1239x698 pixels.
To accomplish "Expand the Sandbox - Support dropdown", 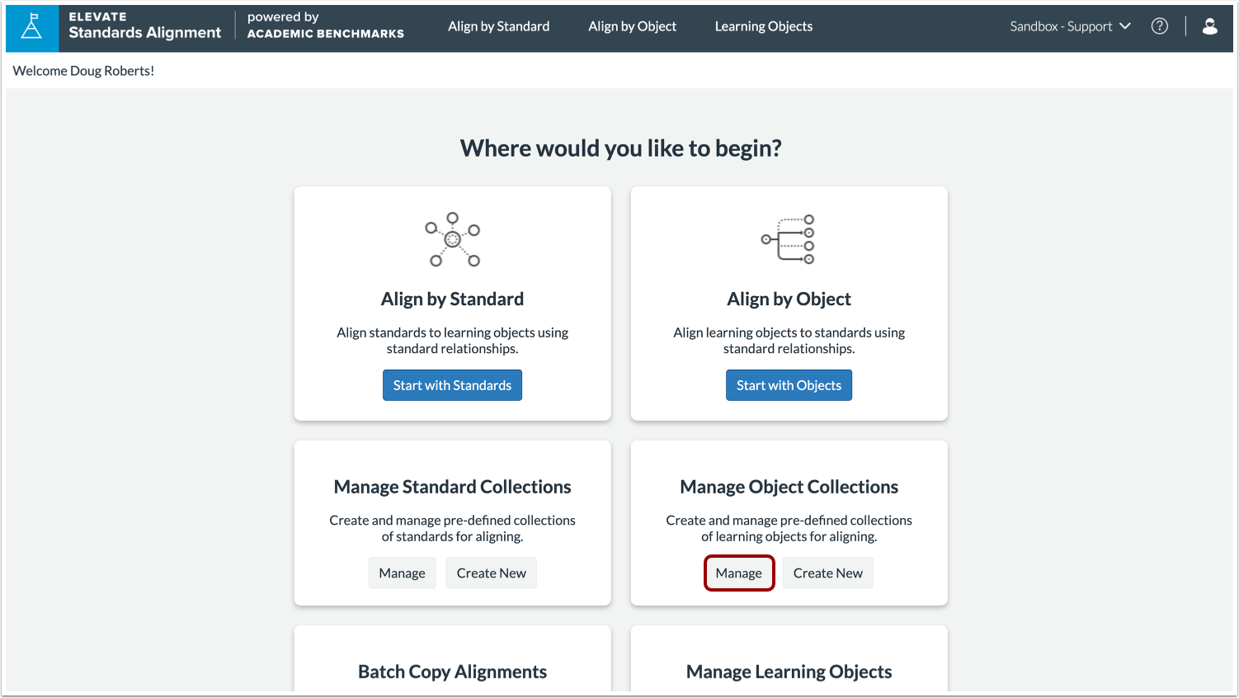I will pos(1069,26).
